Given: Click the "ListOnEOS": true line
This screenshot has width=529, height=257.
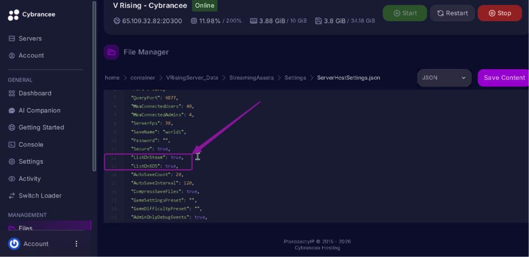Looking at the screenshot, I should click(154, 166).
